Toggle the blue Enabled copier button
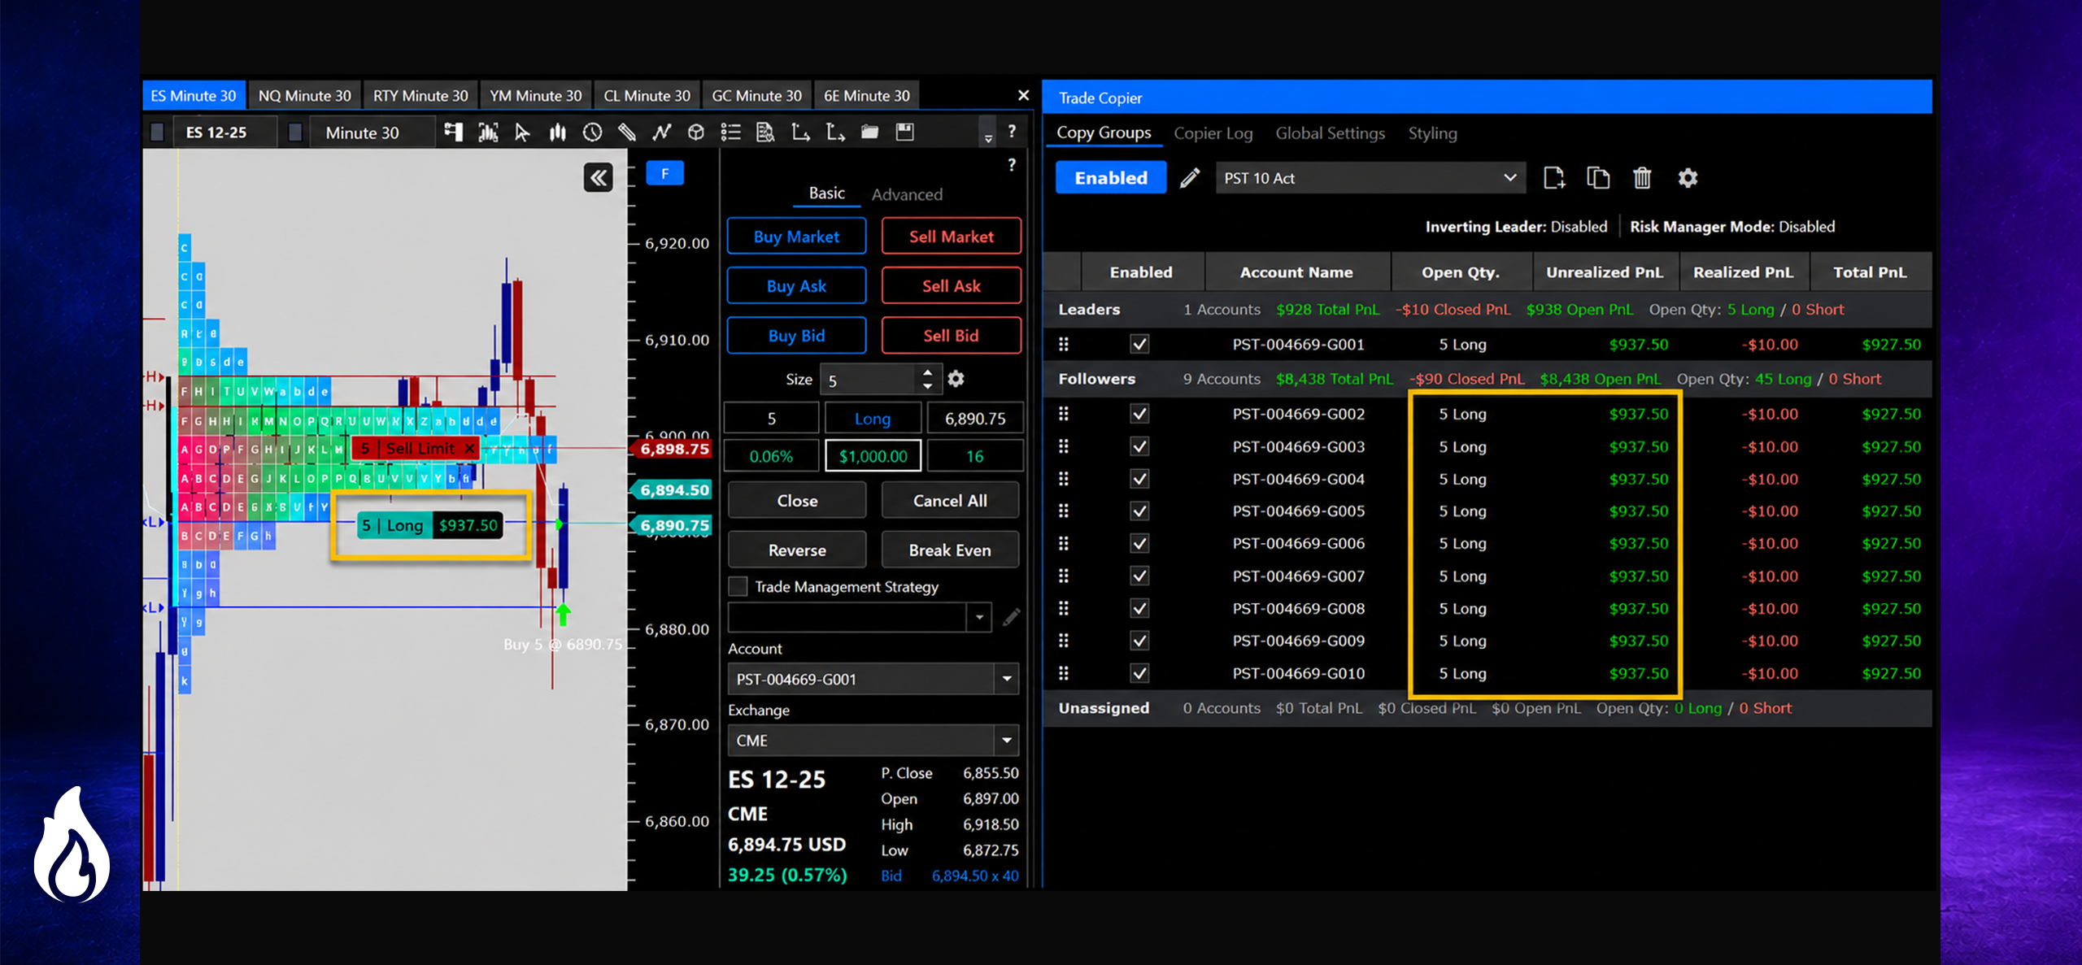The height and width of the screenshot is (965, 2082). click(1111, 178)
